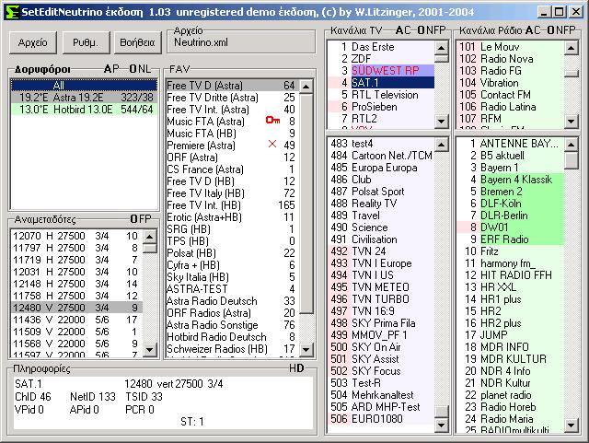Select TV channel 2 ZDF
589x443 pixels.
coord(381,59)
